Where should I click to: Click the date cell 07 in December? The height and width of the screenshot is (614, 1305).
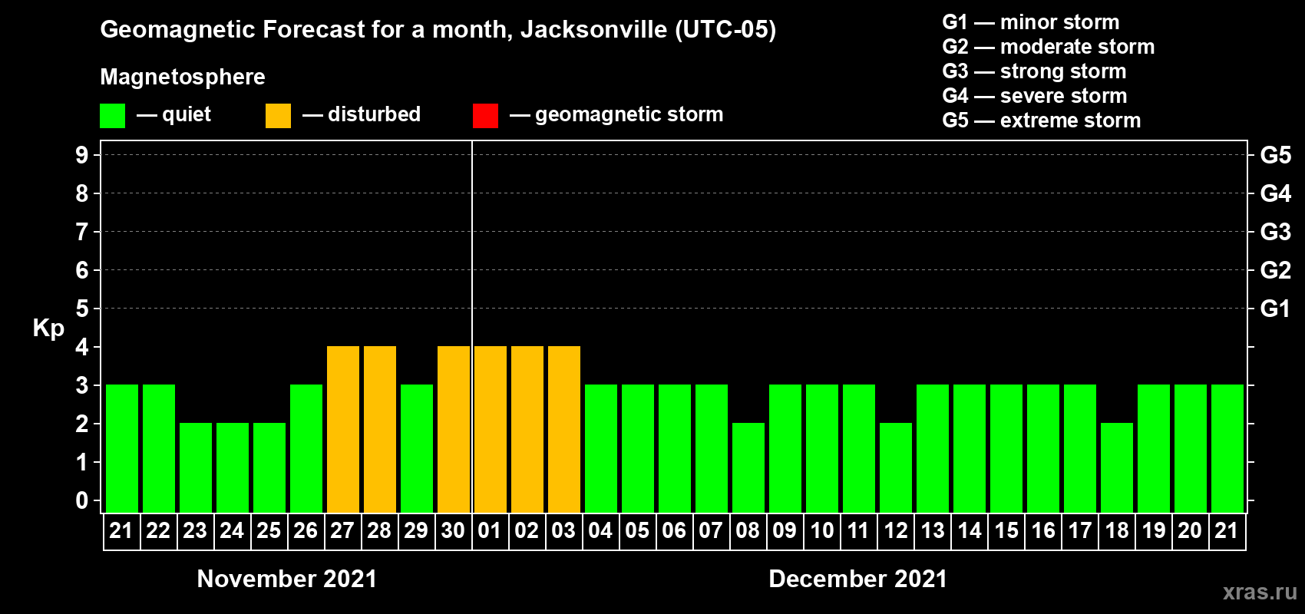[712, 531]
